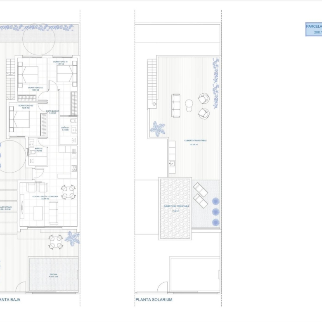Click the Cubierta Transitable label
This screenshot has height=322, width=322.
[x=196, y=141]
